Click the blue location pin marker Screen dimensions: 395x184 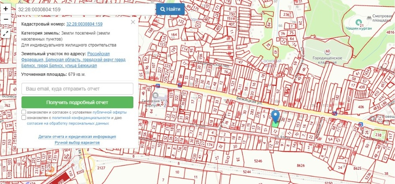click(x=276, y=116)
